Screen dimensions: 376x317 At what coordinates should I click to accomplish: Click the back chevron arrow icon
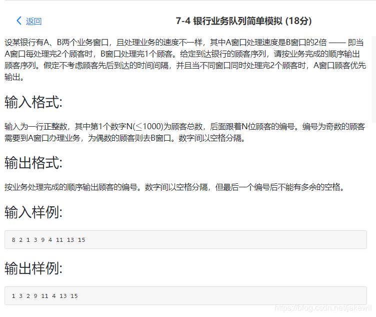(19, 21)
